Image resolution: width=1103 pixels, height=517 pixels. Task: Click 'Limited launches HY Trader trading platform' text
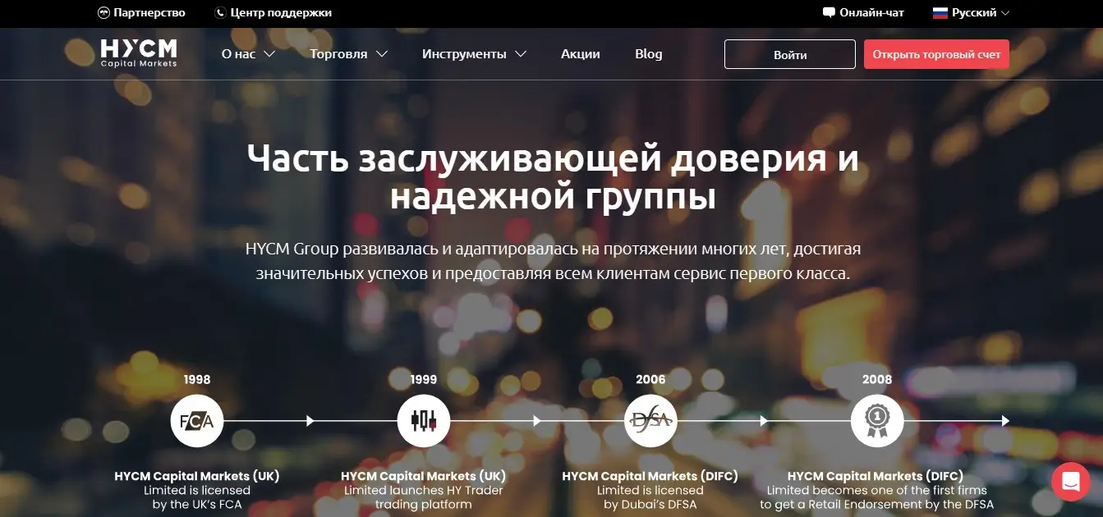[424, 497]
